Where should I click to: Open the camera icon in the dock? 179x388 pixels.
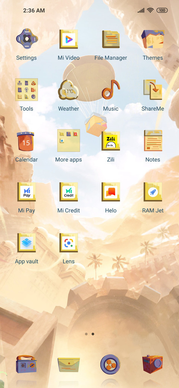(x=153, y=364)
